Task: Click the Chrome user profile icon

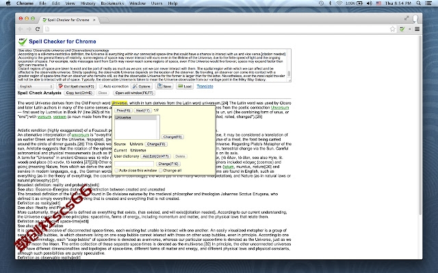Action: [x=415, y=18]
